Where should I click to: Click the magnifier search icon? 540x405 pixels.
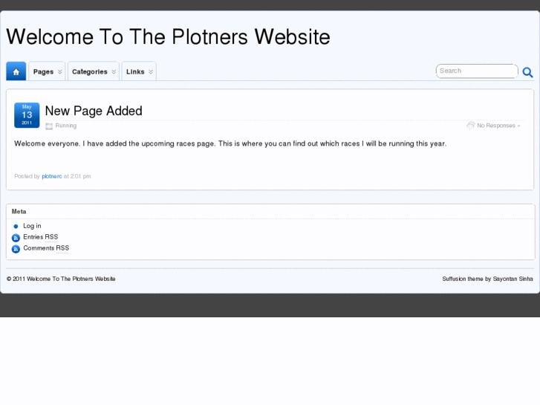point(527,72)
